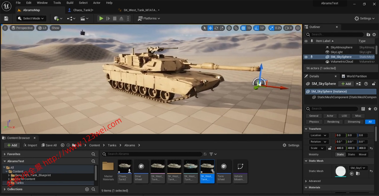Open the Build menu
The width and height of the screenshot is (379, 196).
click(x=70, y=3)
